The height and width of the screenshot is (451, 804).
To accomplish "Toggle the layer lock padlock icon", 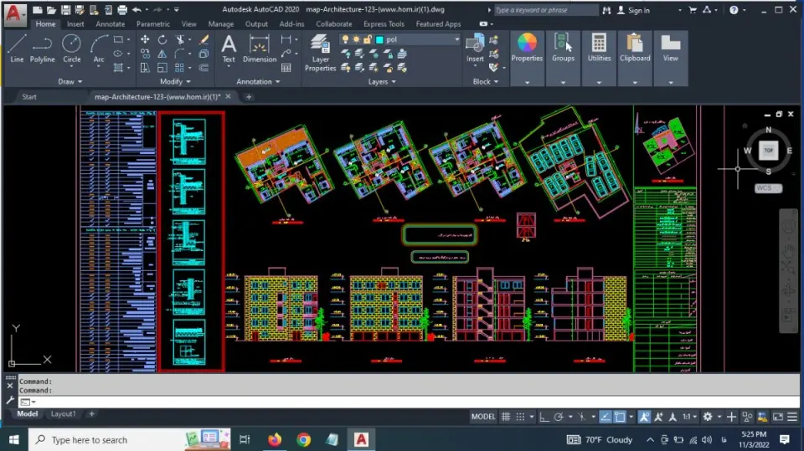I will tap(367, 39).
